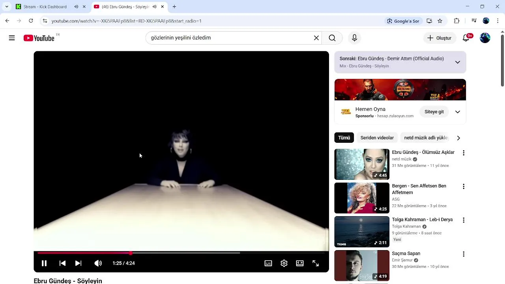505x284 pixels.
Task: Click the Zula ad banner image
Action: pyautogui.click(x=400, y=90)
